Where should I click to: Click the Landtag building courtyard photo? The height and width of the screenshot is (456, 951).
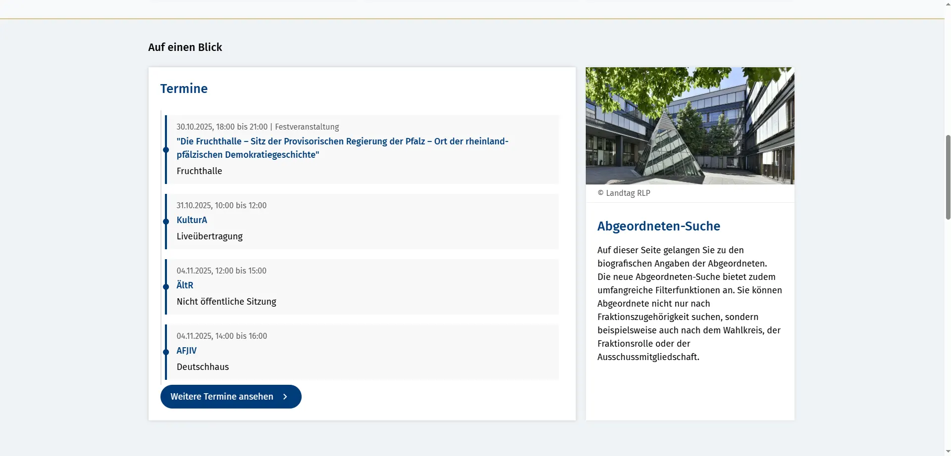coord(689,126)
